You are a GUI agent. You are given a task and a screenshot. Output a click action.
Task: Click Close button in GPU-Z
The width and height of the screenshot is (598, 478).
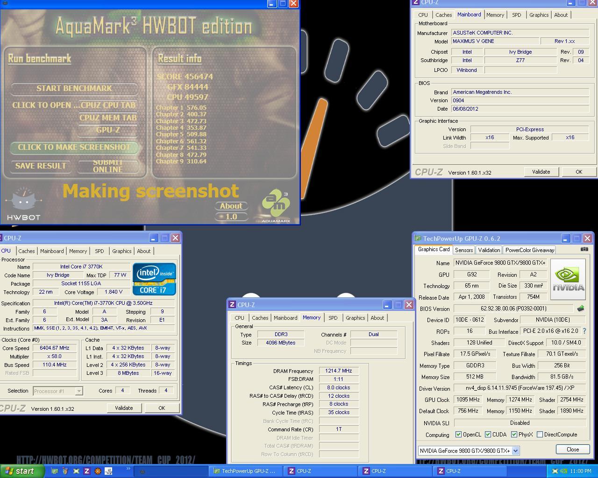[573, 450]
